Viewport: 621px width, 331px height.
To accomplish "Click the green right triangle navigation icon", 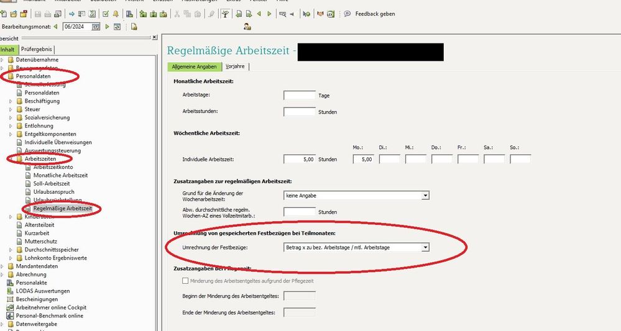I will 269,14.
